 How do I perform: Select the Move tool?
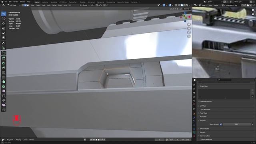4,24
